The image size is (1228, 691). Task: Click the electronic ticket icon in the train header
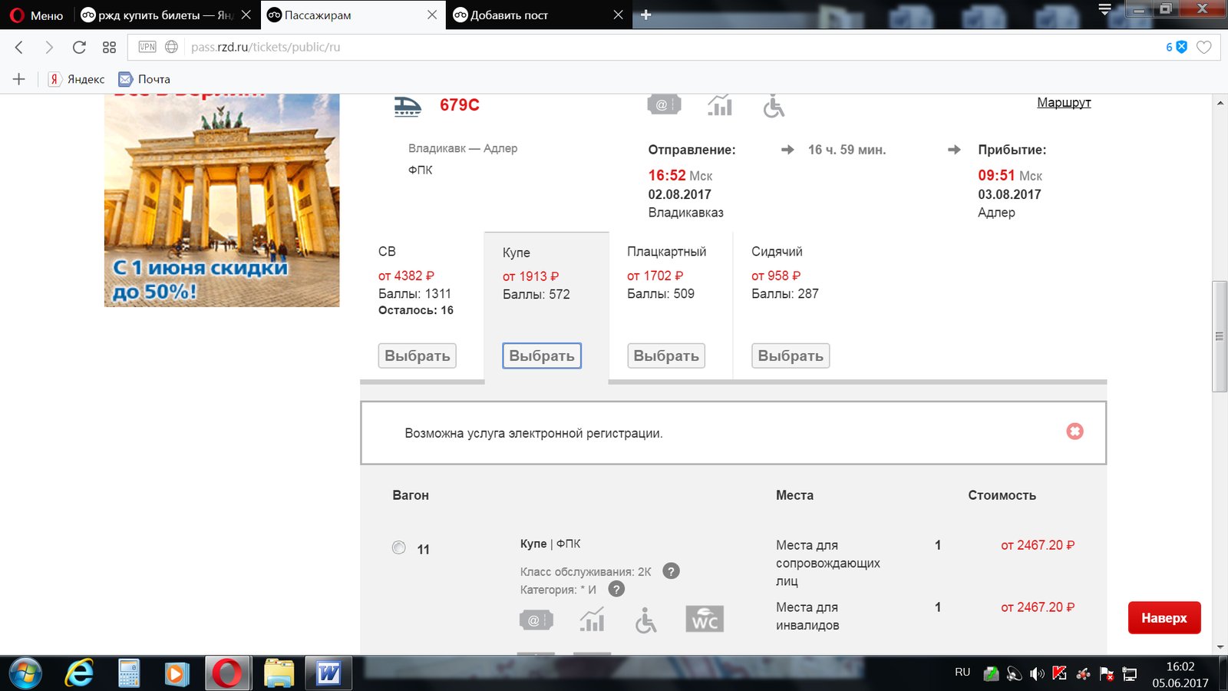click(x=664, y=104)
